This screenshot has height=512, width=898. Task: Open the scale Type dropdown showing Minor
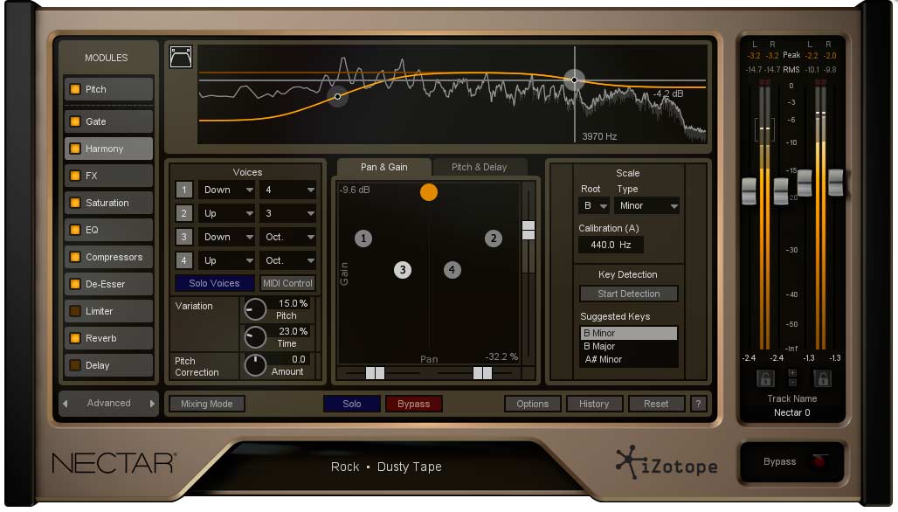tap(646, 205)
